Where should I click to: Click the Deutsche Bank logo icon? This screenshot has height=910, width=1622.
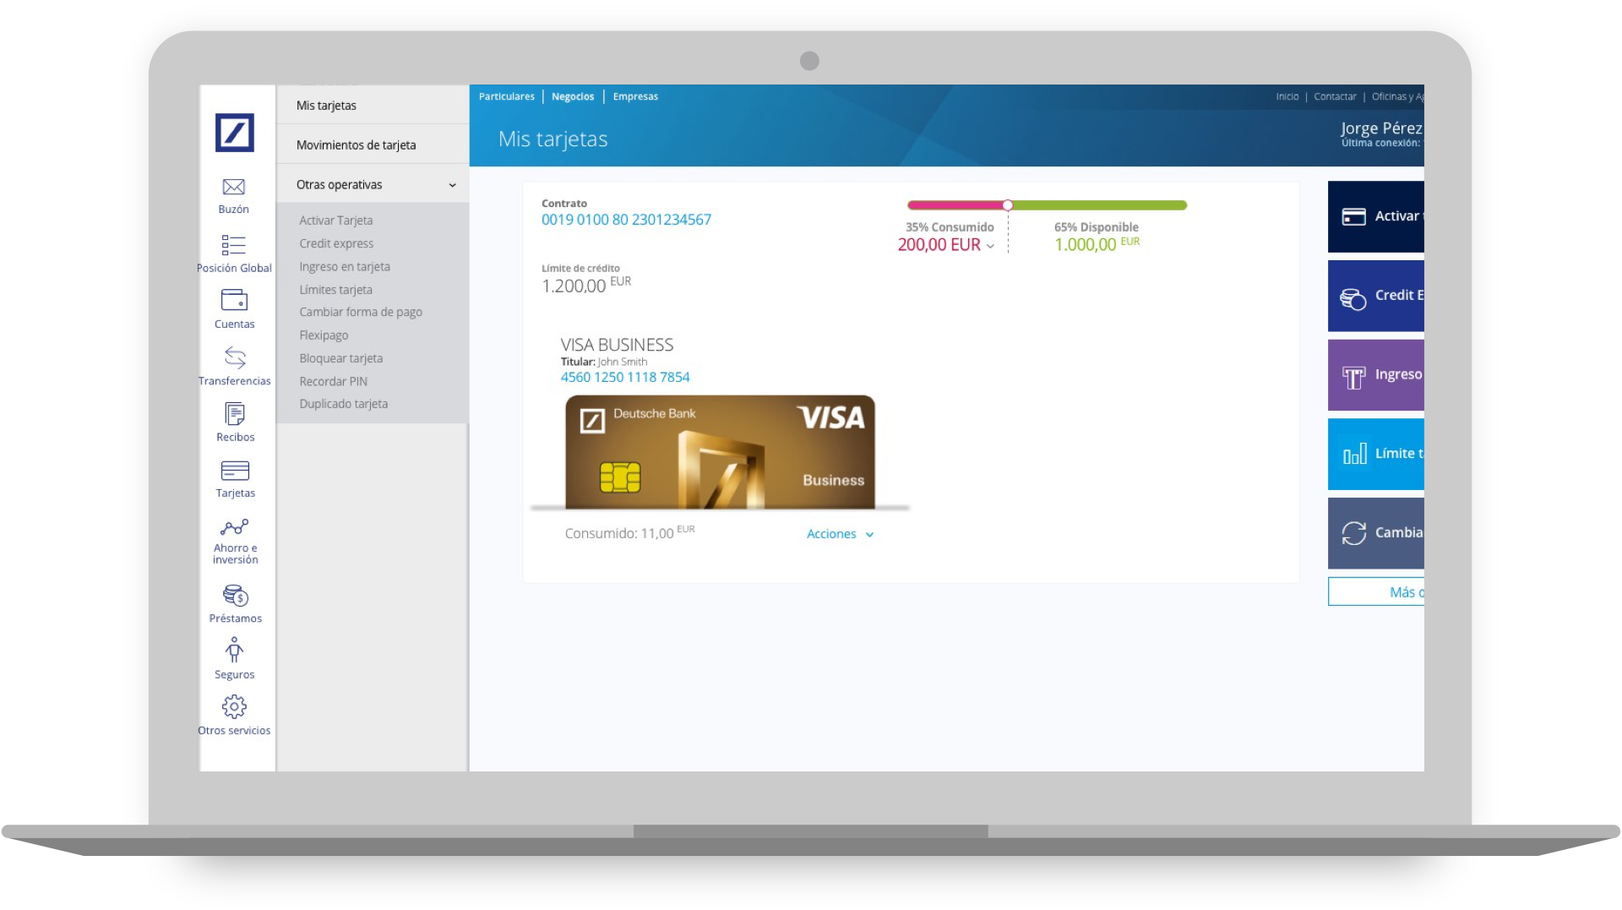point(234,133)
